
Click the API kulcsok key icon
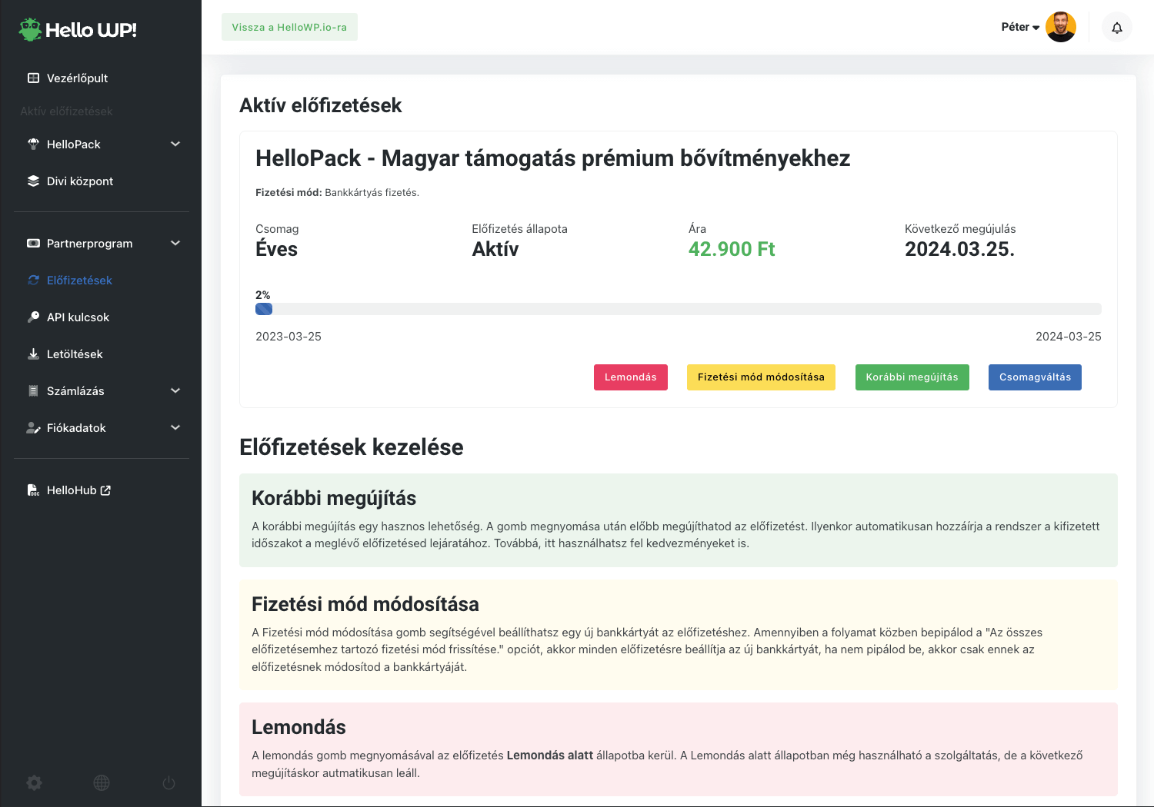[x=33, y=317]
